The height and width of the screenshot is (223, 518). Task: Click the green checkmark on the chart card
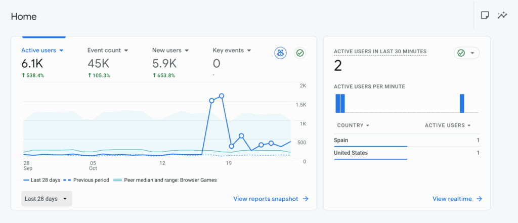coord(300,53)
